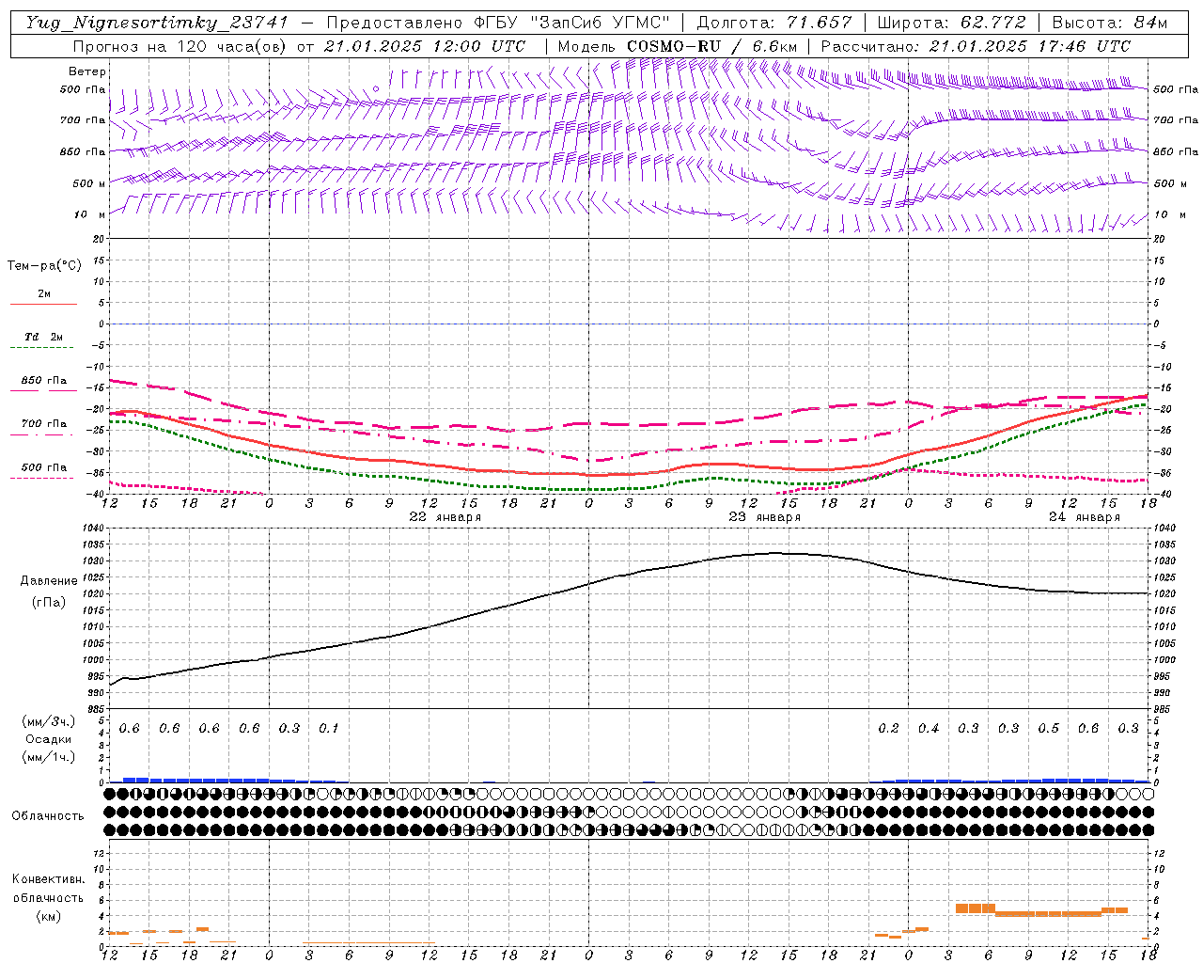This screenshot has width=1203, height=963.
Task: Select the 0.1 precipitation amount value
Action: [x=329, y=728]
